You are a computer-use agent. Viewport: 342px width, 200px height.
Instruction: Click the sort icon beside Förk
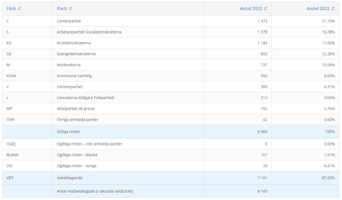coord(19,8)
